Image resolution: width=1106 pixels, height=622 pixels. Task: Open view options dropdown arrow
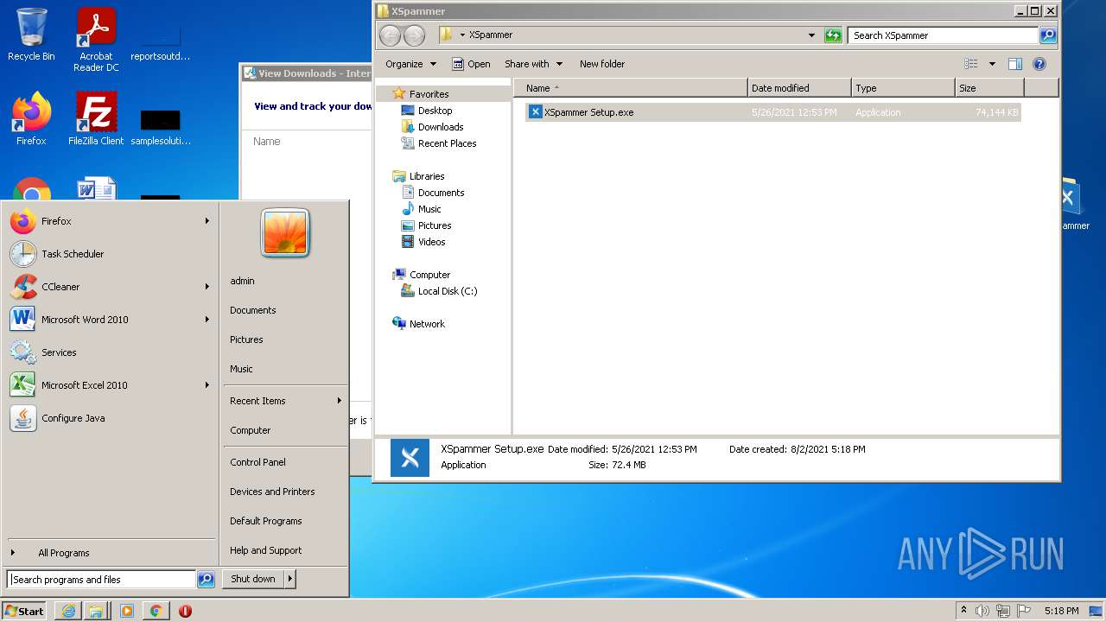point(992,64)
